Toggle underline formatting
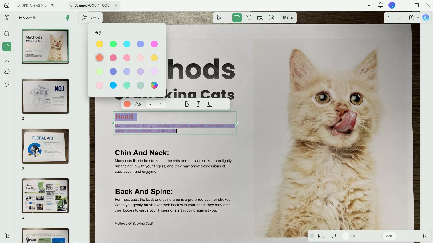 click(x=210, y=104)
